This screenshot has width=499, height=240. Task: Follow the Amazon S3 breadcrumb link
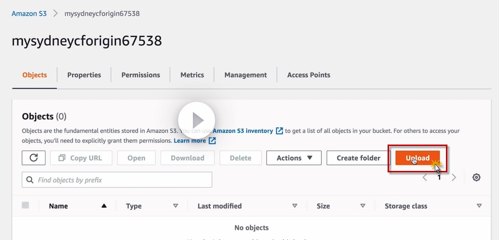(29, 14)
